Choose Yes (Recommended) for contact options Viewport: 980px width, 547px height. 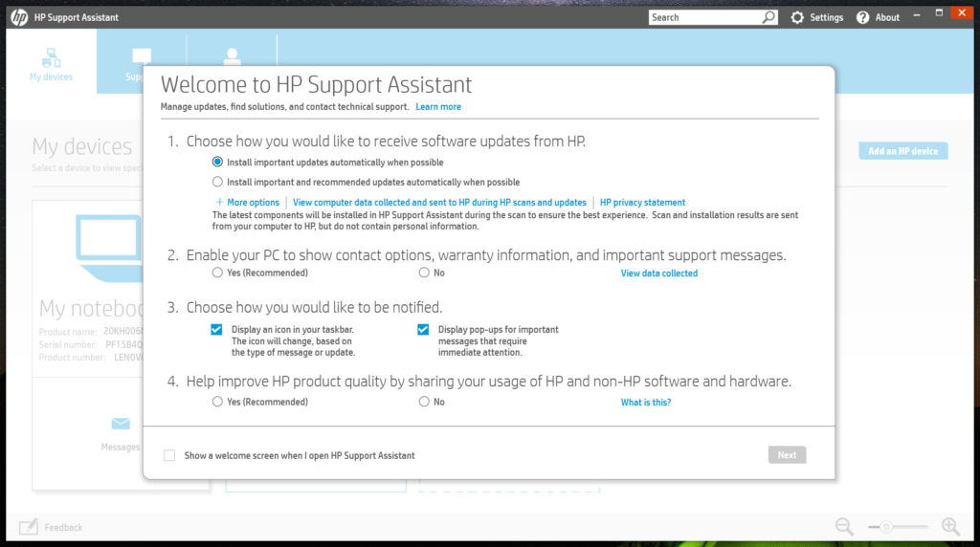coord(217,273)
